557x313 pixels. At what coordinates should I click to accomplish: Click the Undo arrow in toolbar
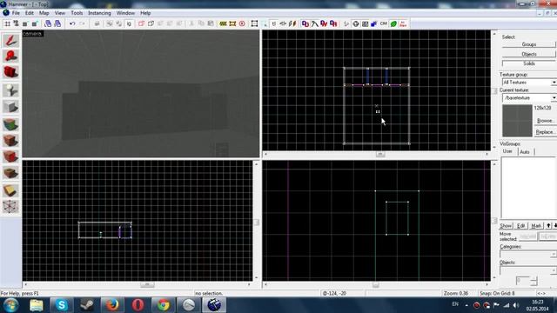point(72,23)
